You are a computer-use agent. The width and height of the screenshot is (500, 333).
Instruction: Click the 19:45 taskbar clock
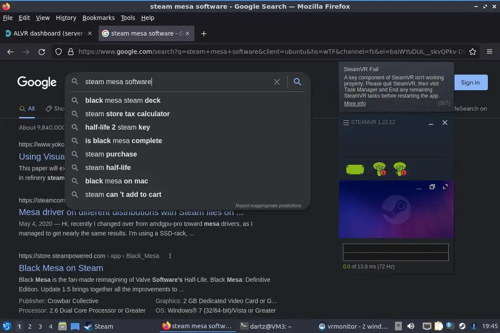coord(490,326)
